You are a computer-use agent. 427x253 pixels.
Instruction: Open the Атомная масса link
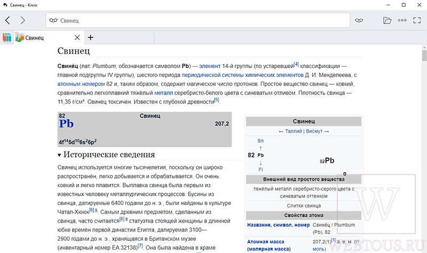click(x=265, y=242)
